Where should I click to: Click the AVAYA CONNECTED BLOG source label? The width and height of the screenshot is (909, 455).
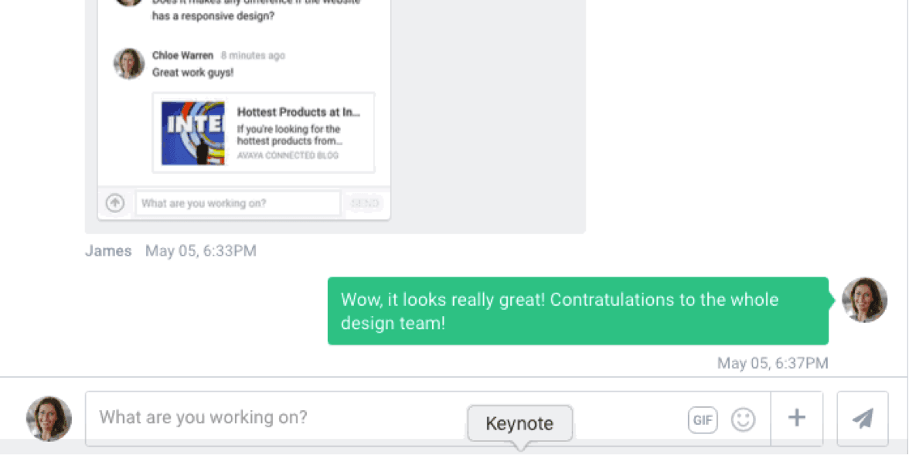[x=288, y=155]
